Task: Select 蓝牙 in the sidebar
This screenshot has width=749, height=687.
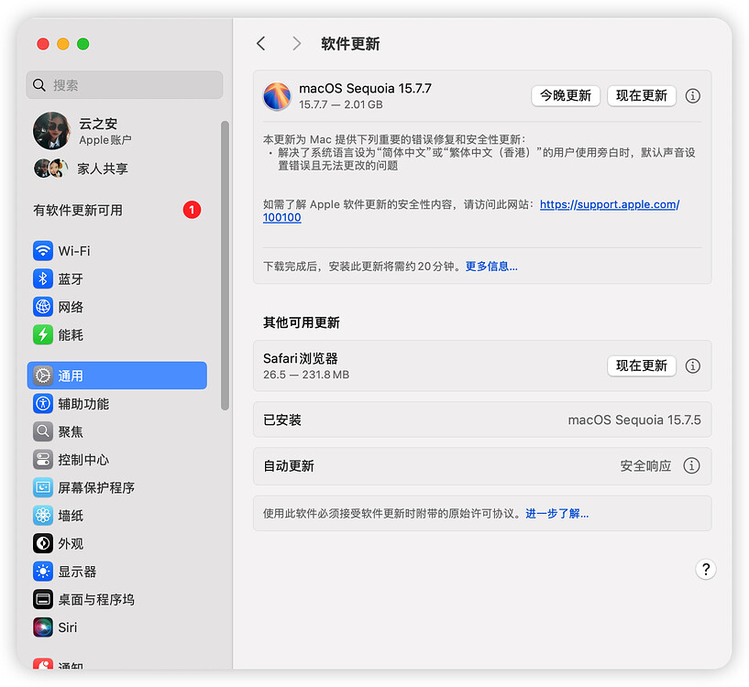Action: pos(117,278)
